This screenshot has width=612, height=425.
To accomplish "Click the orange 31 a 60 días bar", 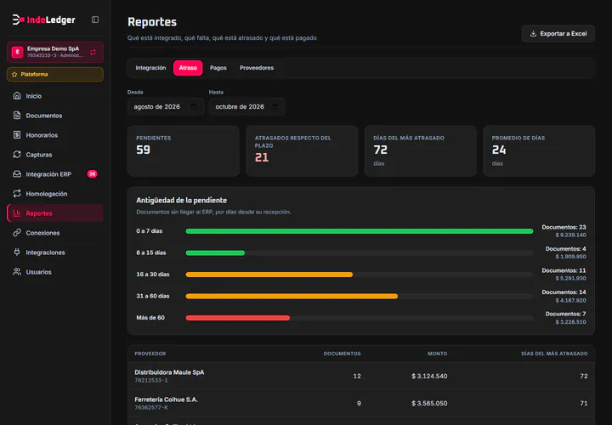I will point(292,296).
